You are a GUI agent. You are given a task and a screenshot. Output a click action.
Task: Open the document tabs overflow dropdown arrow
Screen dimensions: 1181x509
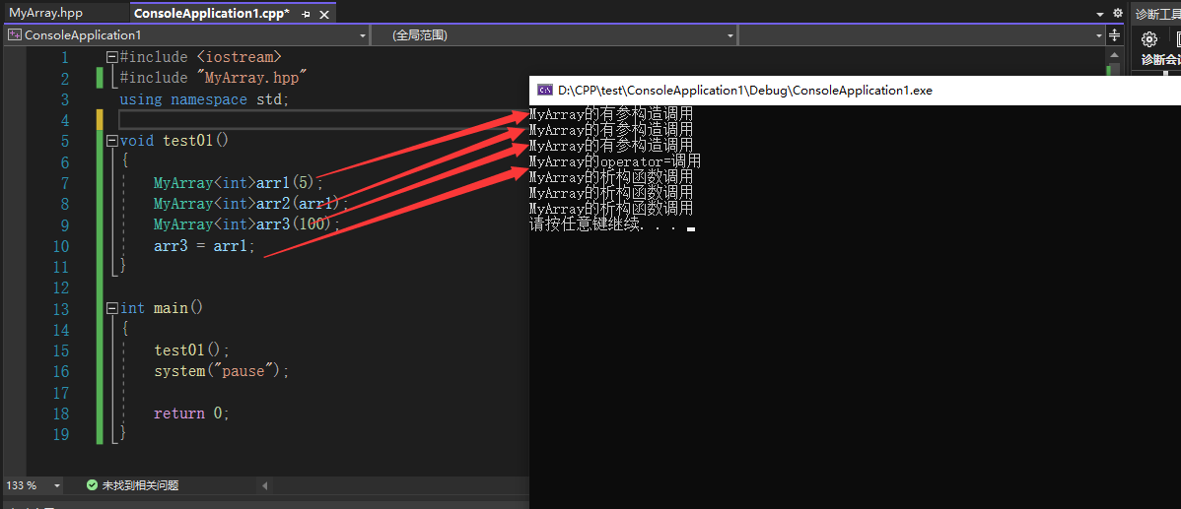[x=1099, y=14]
